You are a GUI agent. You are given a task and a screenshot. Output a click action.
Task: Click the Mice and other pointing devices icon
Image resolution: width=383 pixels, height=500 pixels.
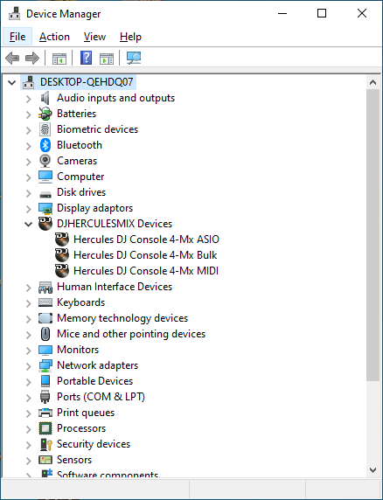click(45, 334)
